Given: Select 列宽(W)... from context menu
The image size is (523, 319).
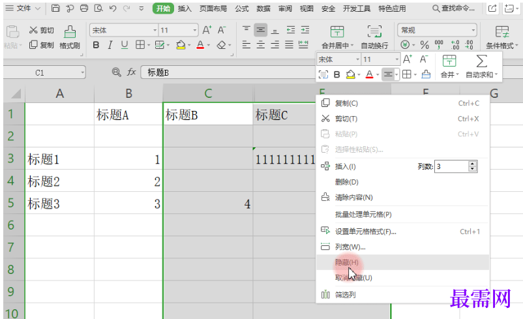Looking at the screenshot, I should [x=402, y=247].
